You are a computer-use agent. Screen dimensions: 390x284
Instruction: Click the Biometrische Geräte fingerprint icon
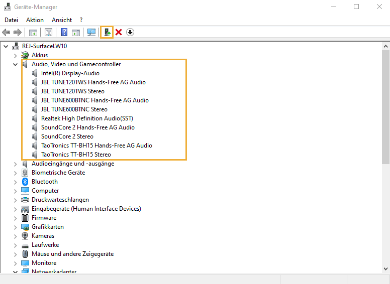point(25,173)
